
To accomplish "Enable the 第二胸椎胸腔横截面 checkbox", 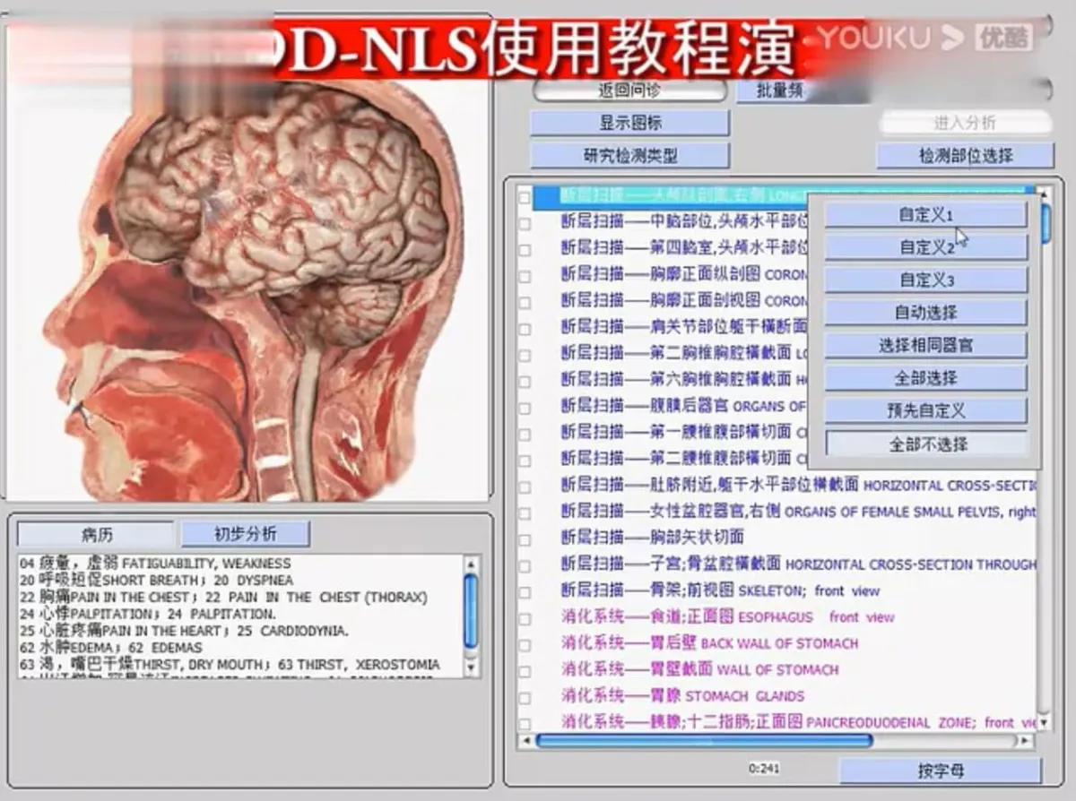I will 525,355.
